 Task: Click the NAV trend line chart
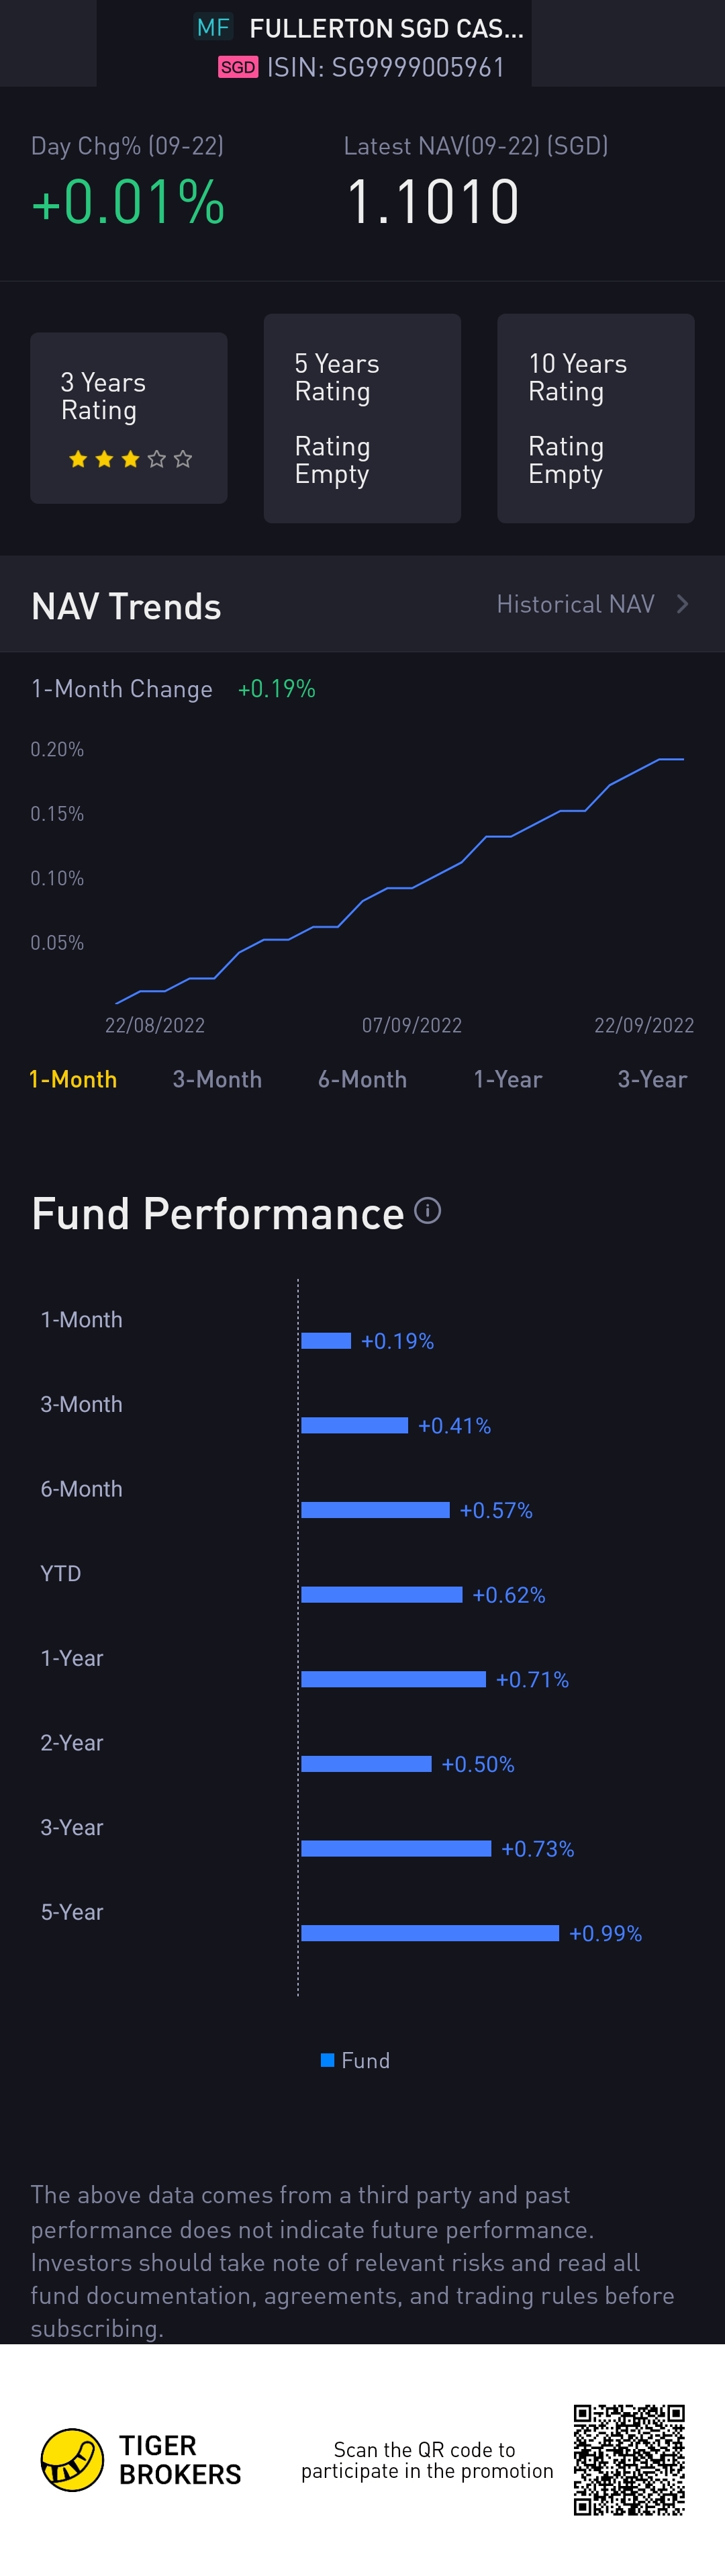point(400,880)
